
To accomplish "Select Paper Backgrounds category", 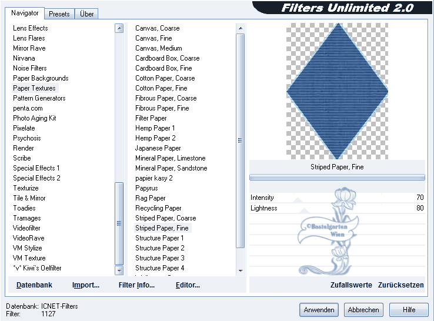I will 41,78.
